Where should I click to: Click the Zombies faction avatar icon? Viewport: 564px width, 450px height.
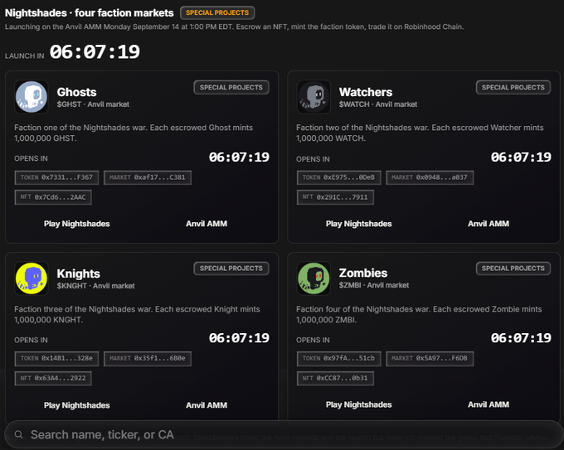pyautogui.click(x=314, y=278)
